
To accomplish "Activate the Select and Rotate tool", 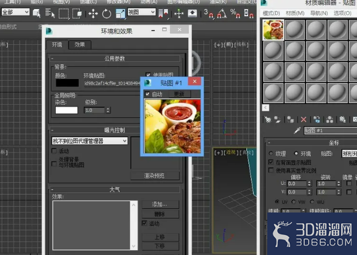I will (106, 14).
